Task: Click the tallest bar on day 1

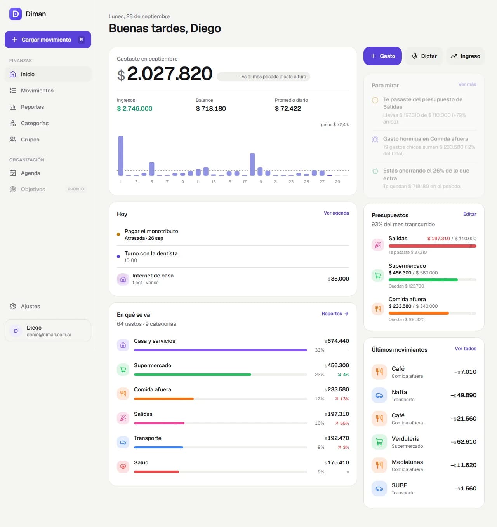Action: 121,155
